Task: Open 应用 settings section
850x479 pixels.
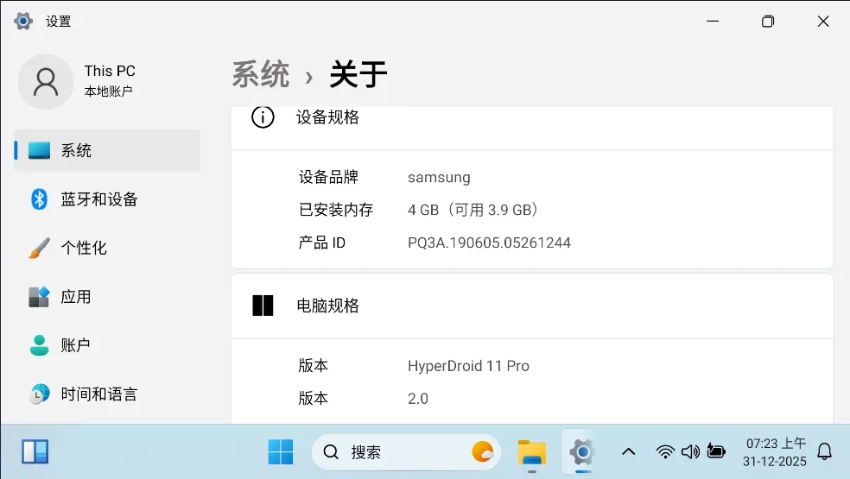Action: pos(107,297)
